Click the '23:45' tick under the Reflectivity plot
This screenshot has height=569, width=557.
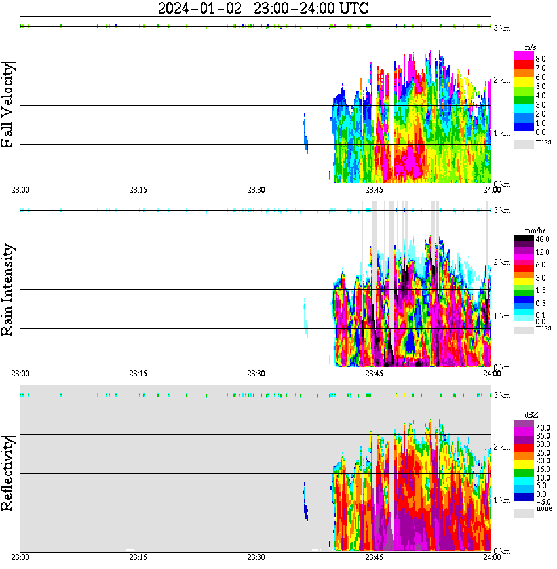[374, 557]
